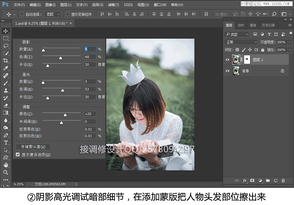Click the shadows 数量(A) value field
Viewport: 294px width, 205px height.
(x=90, y=49)
